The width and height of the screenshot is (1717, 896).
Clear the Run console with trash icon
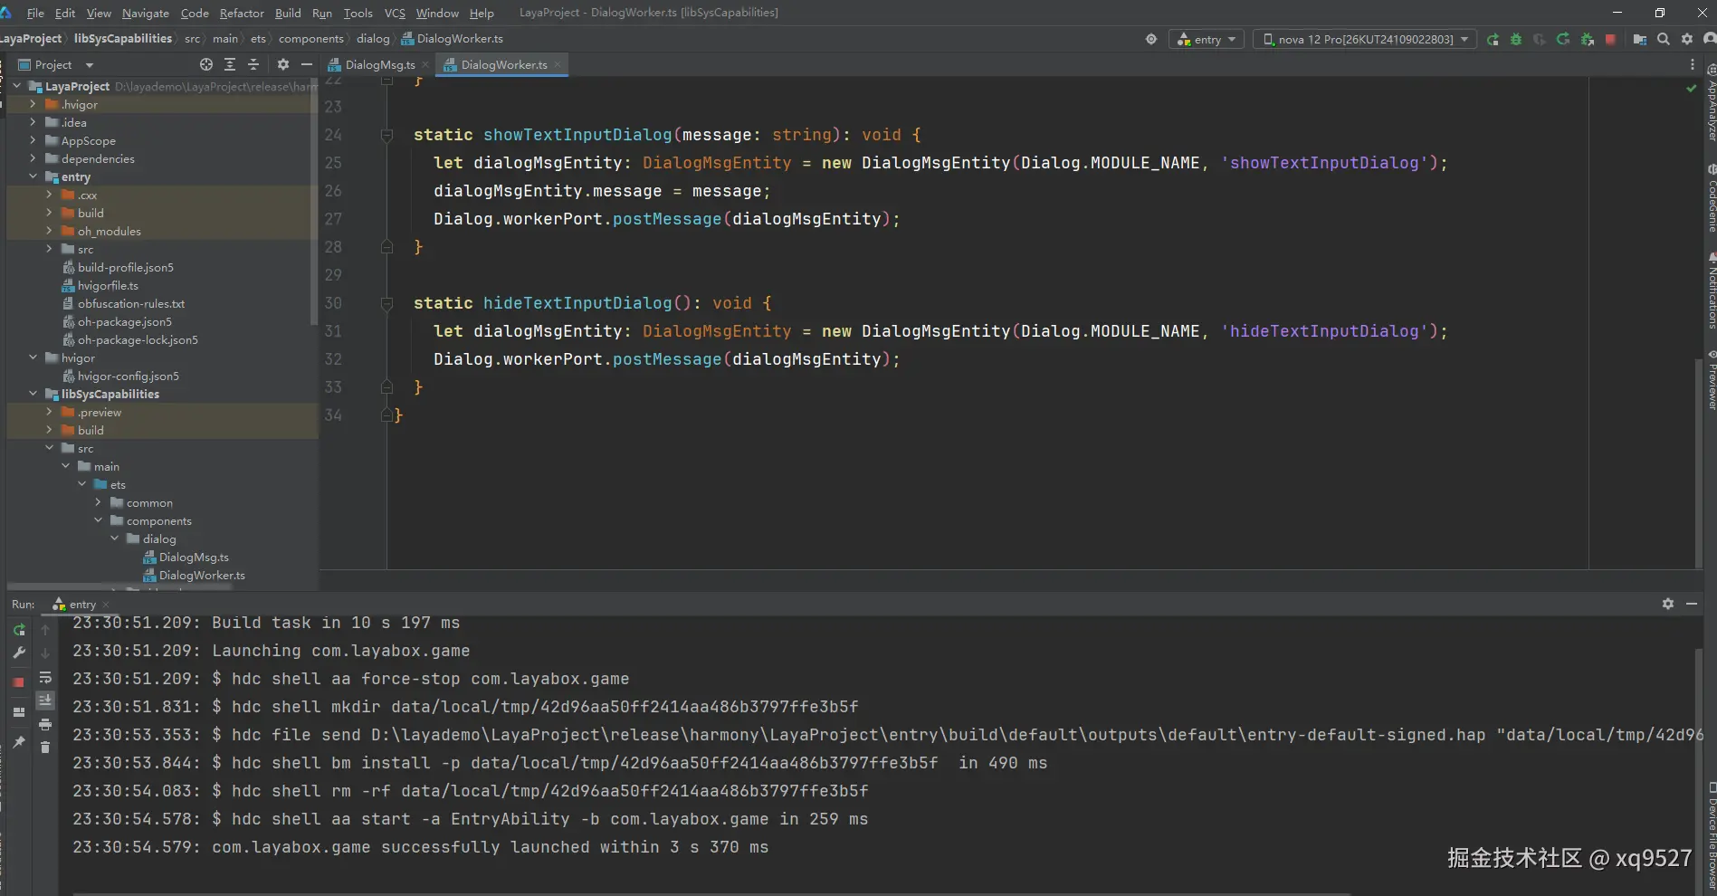click(x=45, y=748)
